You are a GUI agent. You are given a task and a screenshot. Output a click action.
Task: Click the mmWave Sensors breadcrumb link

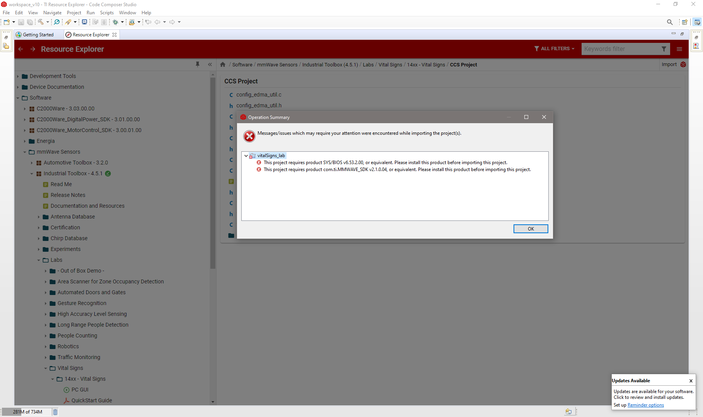pyautogui.click(x=277, y=65)
